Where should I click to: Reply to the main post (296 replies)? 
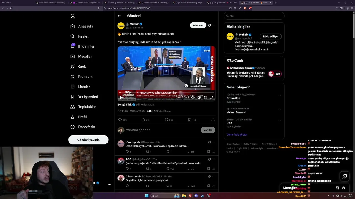tap(123, 120)
